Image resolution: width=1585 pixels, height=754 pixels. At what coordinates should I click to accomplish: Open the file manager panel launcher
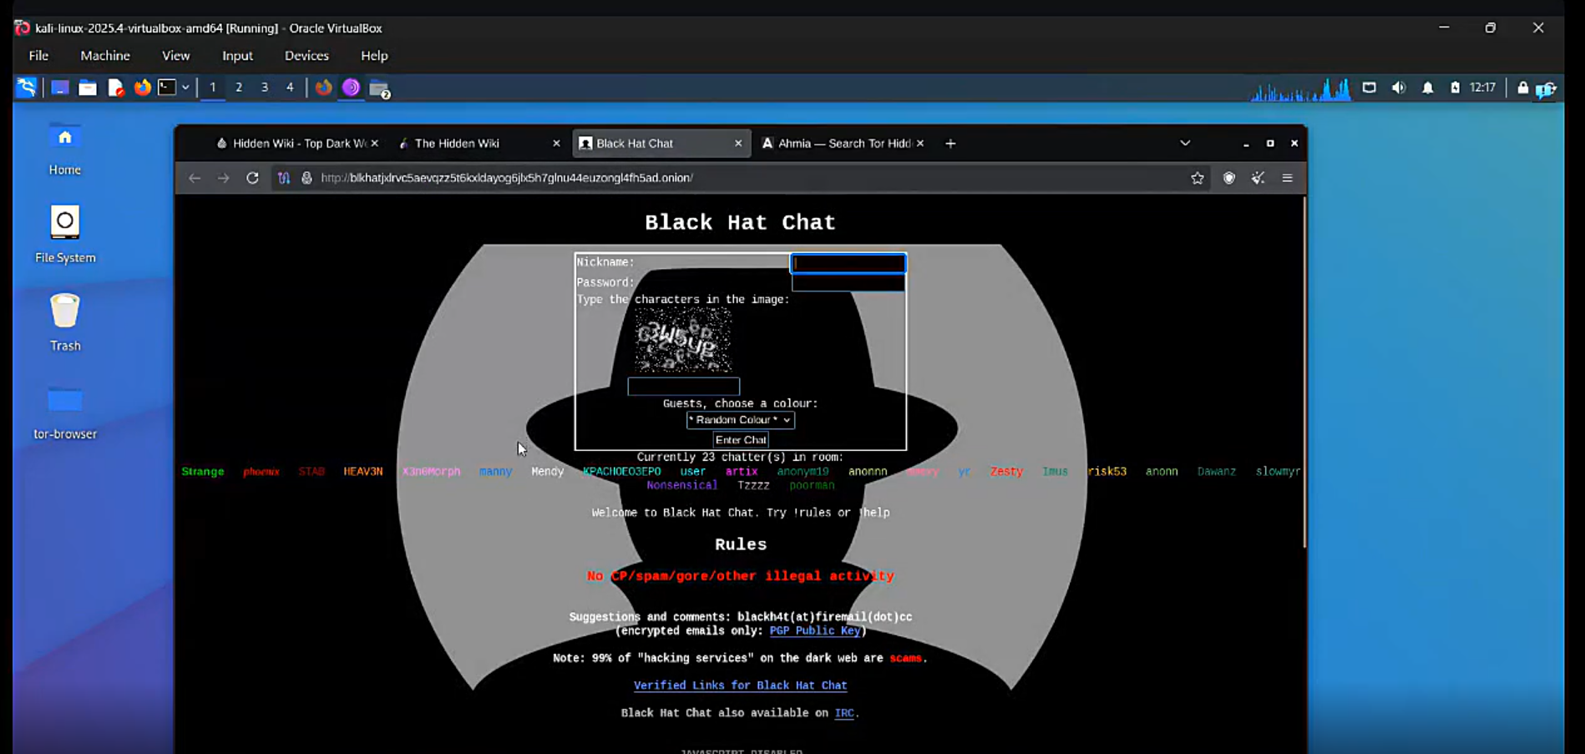88,88
